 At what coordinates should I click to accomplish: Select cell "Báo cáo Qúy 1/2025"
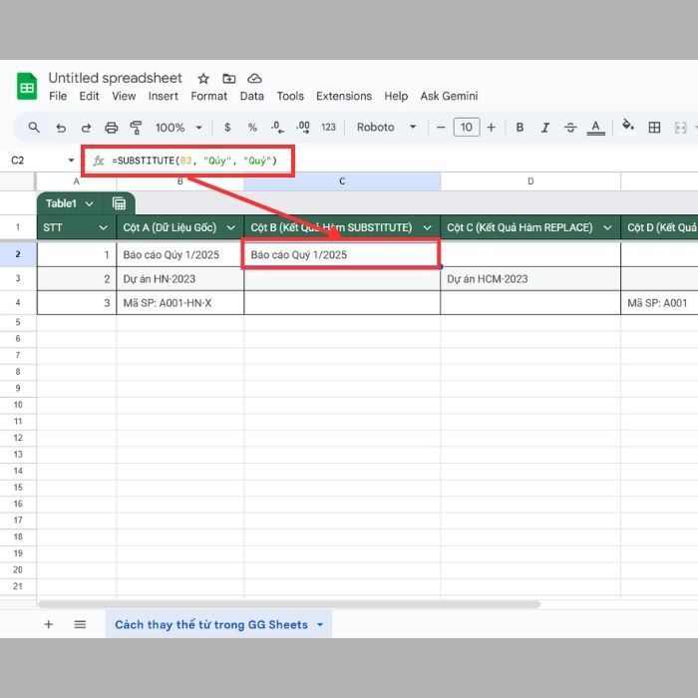pos(179,254)
